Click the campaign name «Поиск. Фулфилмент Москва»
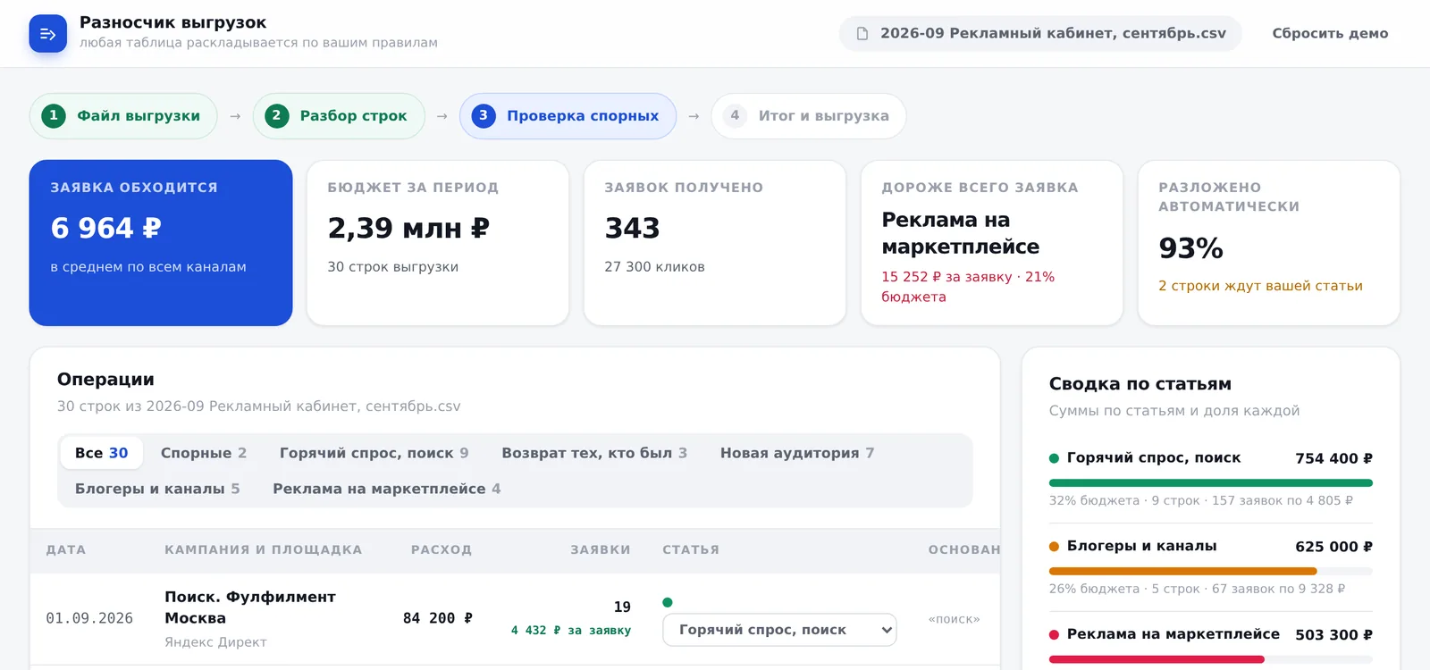Image resolution: width=1430 pixels, height=670 pixels. point(250,607)
